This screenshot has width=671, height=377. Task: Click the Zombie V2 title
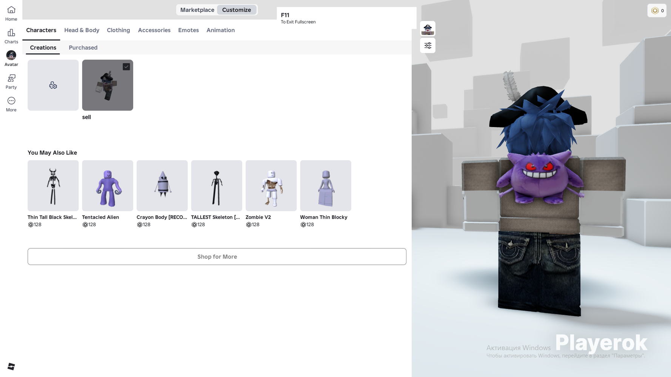point(258,217)
